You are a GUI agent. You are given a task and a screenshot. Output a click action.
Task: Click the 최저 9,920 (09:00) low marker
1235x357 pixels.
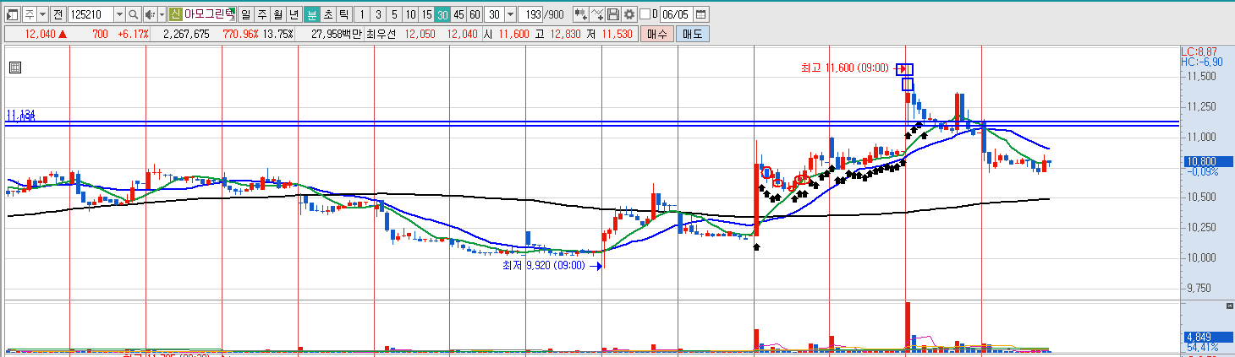[544, 265]
